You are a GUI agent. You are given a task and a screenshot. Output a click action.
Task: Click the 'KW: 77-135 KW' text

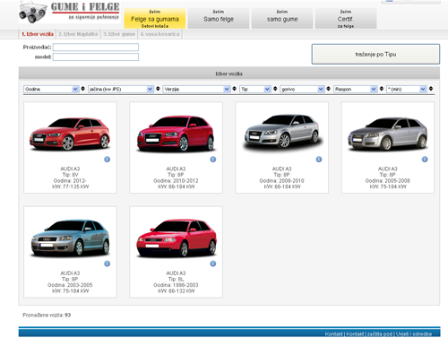click(70, 186)
